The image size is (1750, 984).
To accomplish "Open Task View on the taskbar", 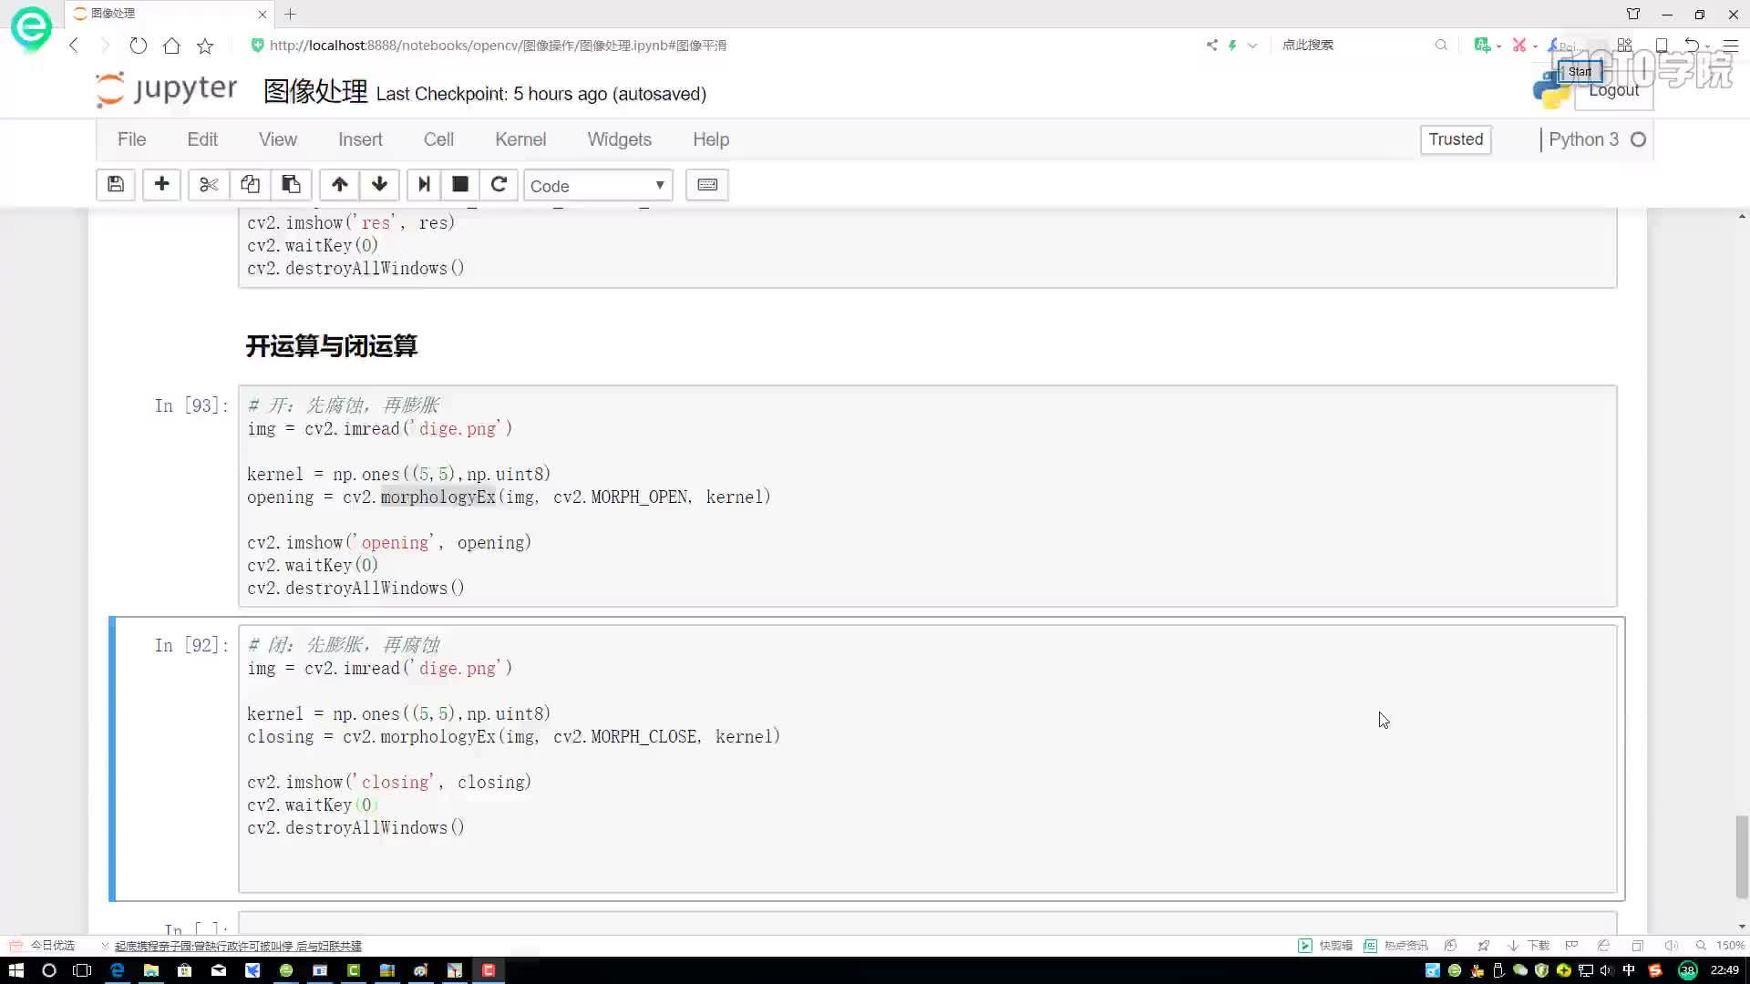I will (82, 970).
